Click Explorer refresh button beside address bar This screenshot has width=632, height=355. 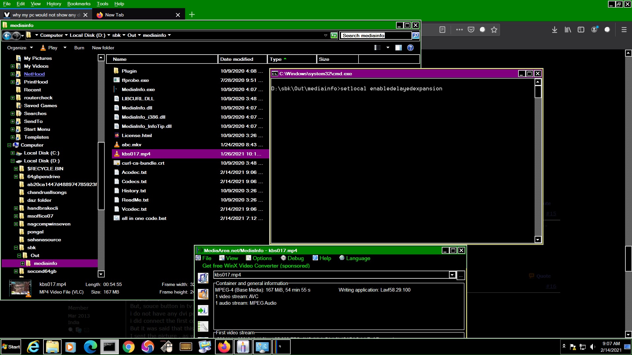(334, 35)
